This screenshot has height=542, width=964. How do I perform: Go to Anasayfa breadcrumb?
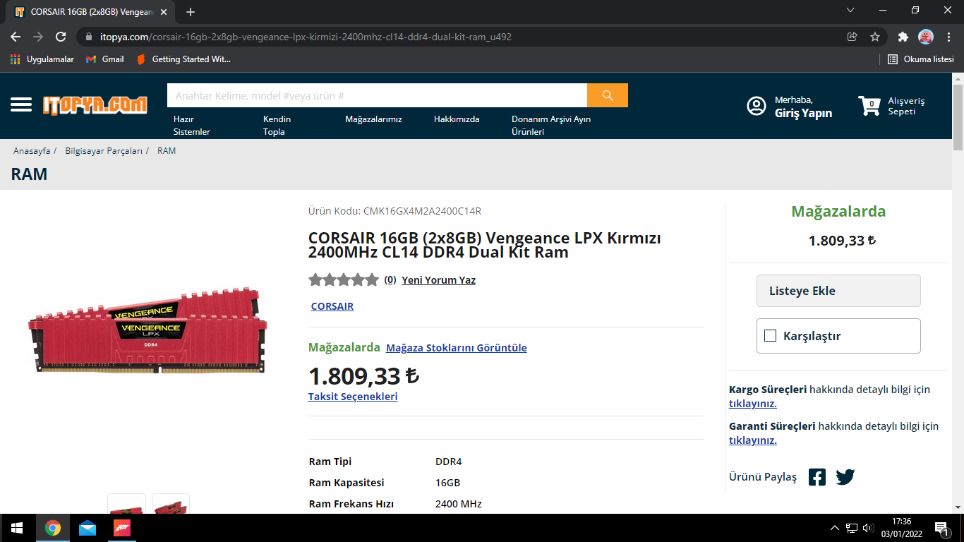(x=32, y=151)
